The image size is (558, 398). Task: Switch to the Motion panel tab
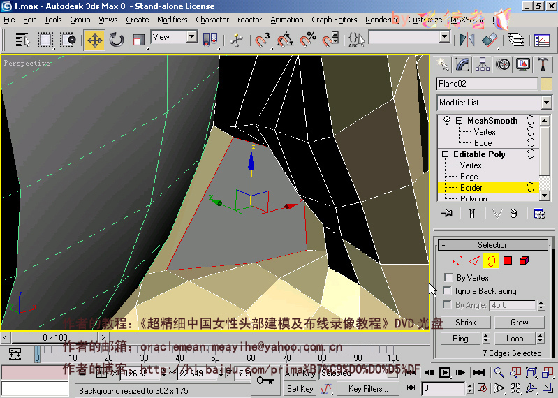pos(503,64)
